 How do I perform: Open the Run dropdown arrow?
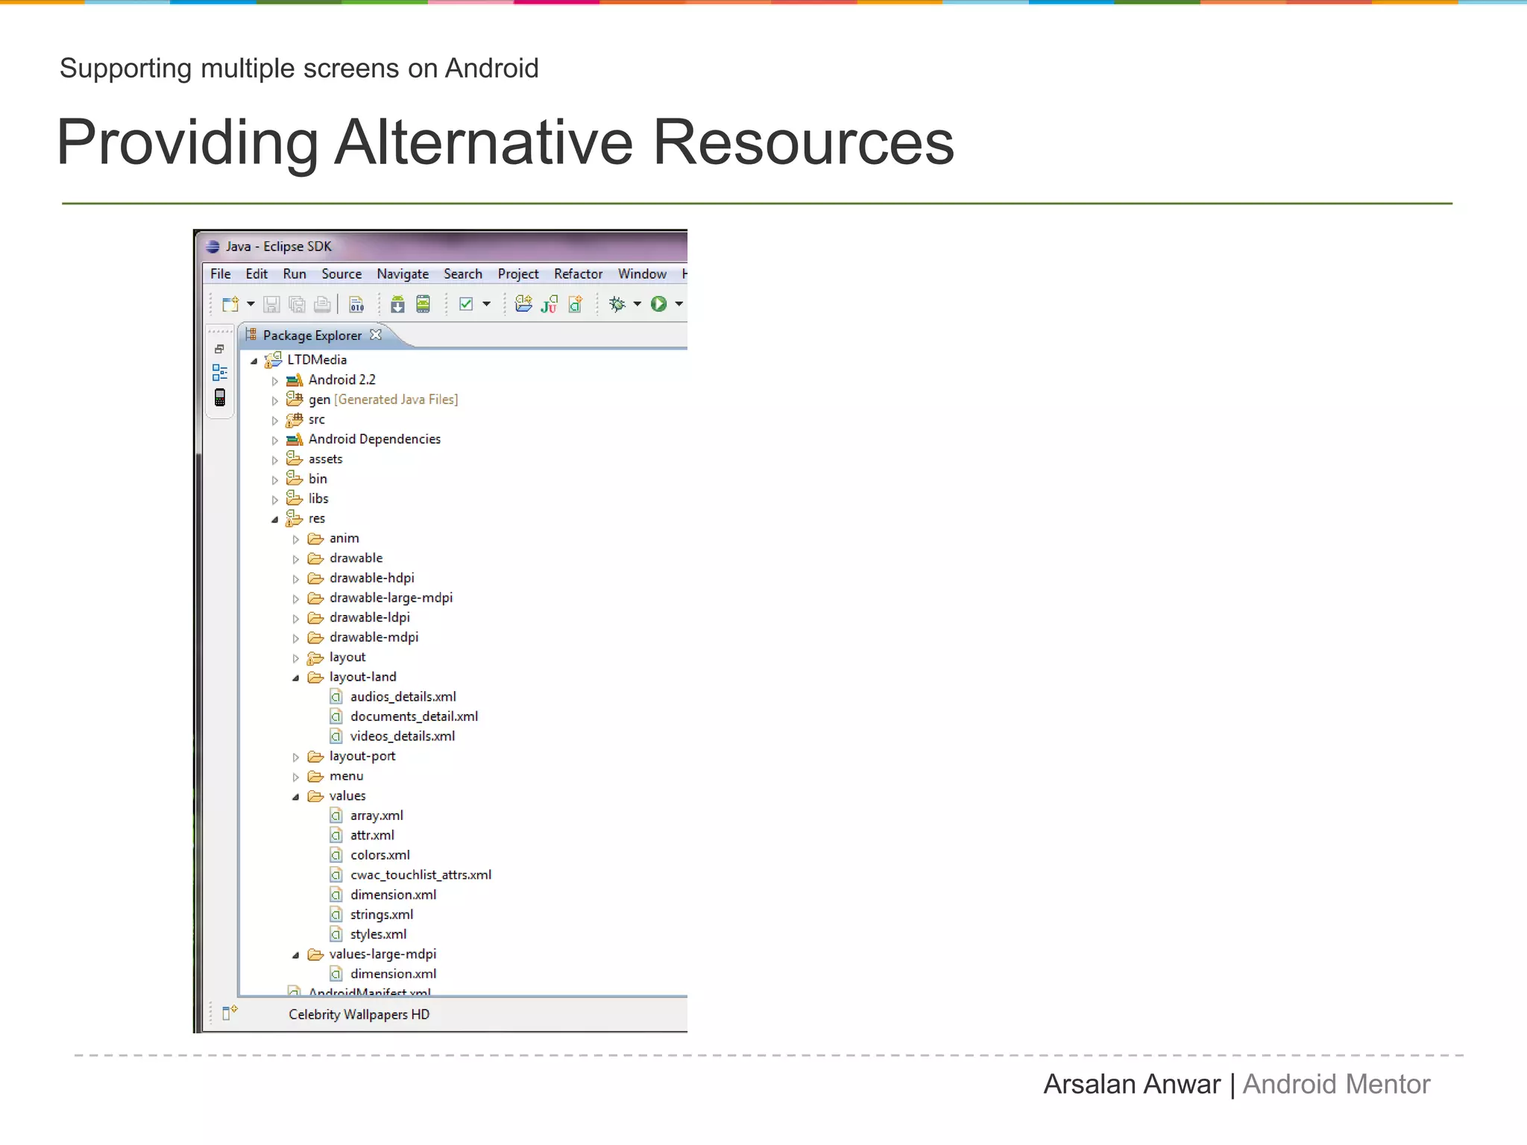coord(679,304)
